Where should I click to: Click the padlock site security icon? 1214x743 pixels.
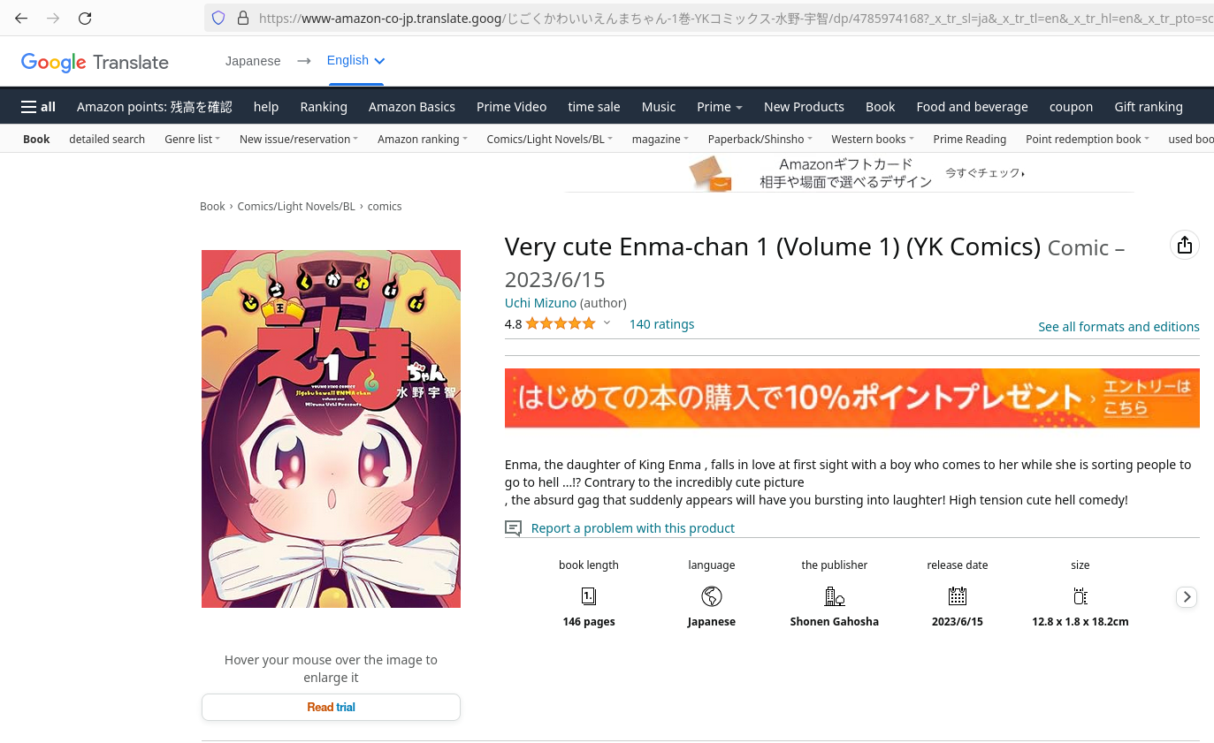point(243,18)
